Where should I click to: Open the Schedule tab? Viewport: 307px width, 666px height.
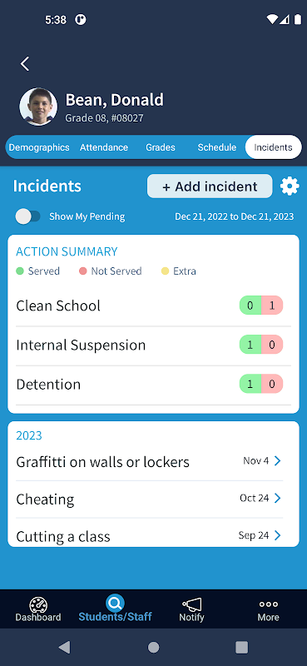tap(217, 147)
